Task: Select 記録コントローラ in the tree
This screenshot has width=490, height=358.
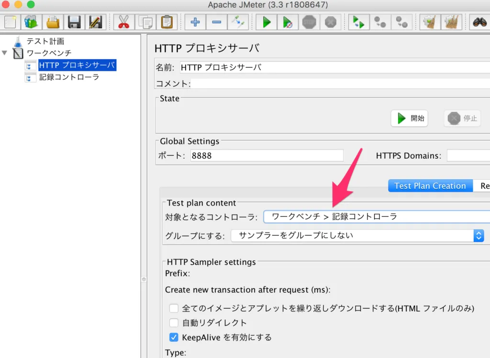Action: (69, 77)
